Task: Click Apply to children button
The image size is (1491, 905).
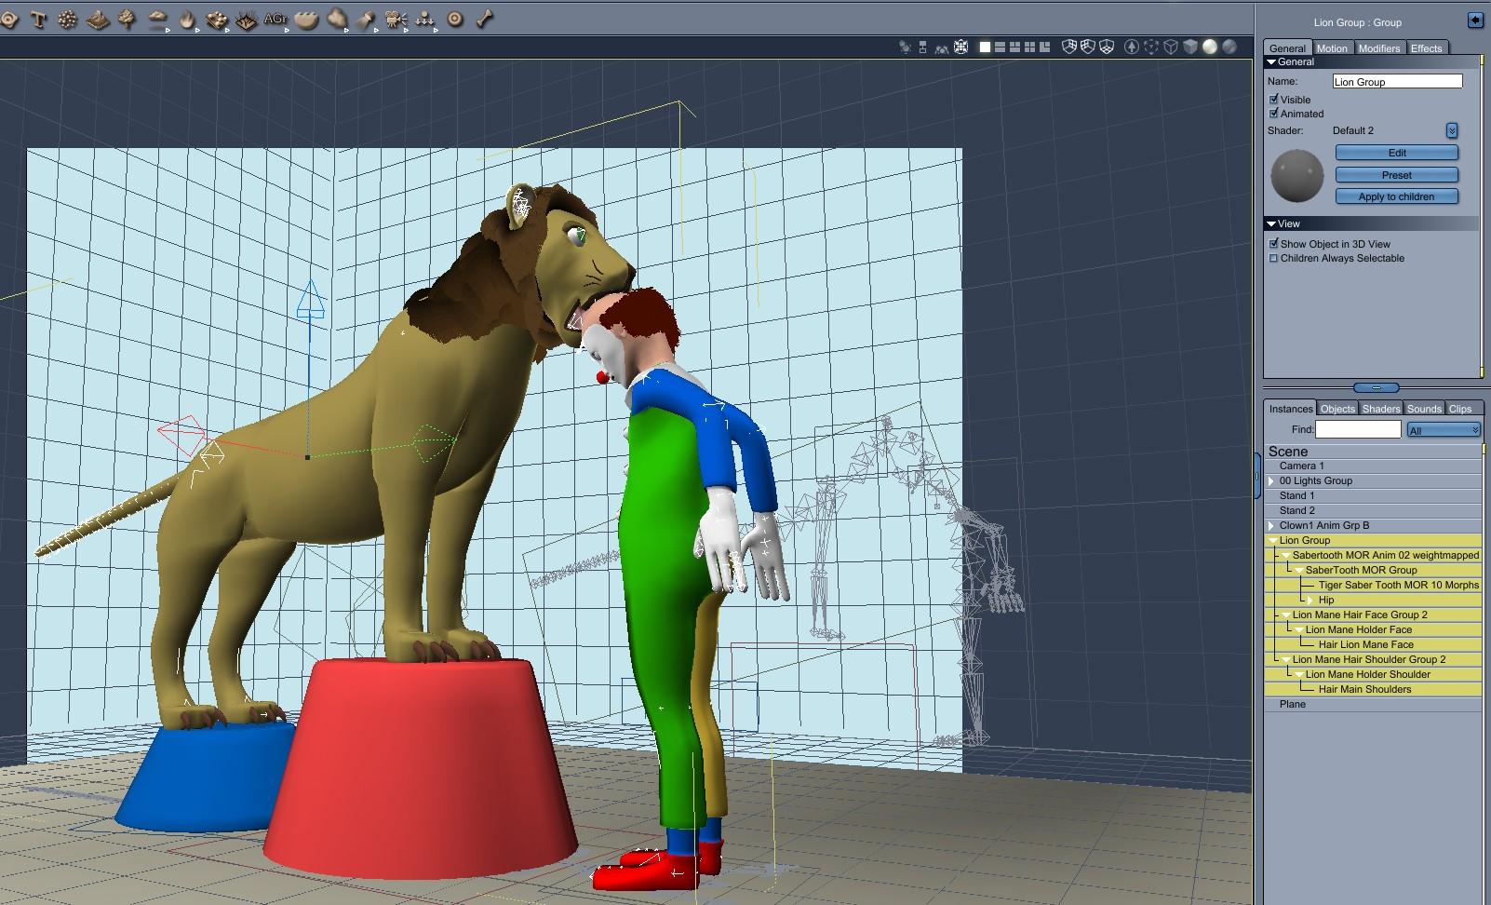Action: [x=1396, y=196]
